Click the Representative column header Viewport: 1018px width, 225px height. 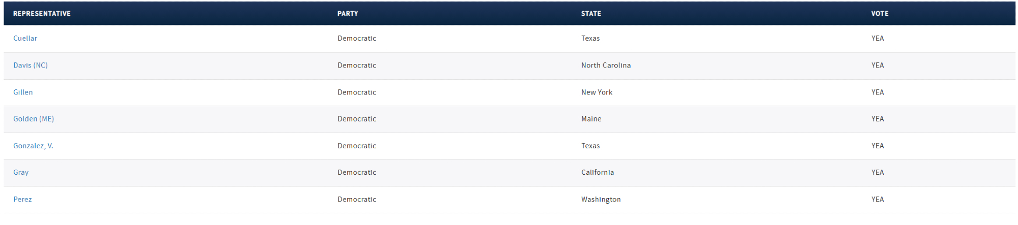point(42,14)
